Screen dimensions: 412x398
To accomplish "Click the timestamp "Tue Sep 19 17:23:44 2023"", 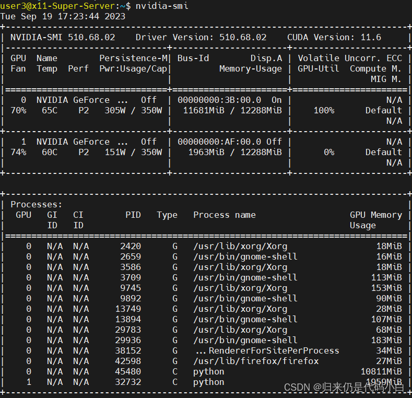I will tap(63, 17).
